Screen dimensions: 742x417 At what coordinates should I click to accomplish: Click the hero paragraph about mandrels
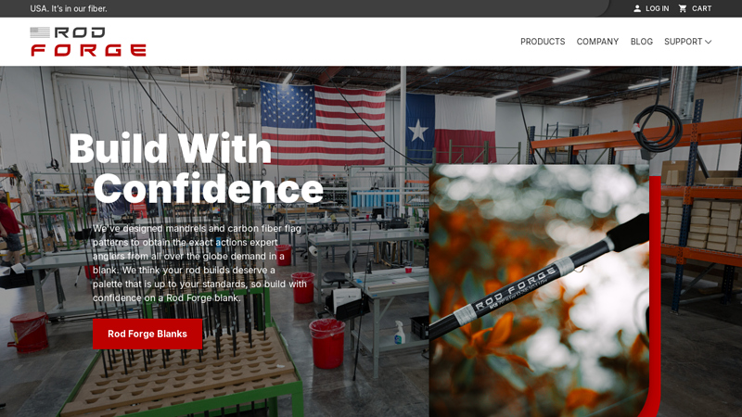pyautogui.click(x=199, y=263)
